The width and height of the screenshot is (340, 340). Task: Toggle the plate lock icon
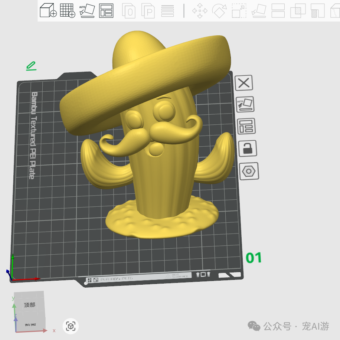click(x=248, y=148)
